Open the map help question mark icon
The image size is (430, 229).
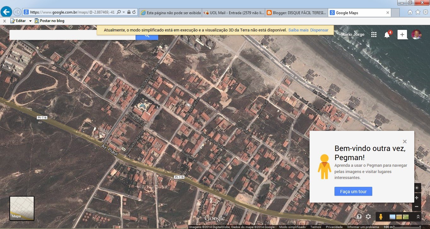[x=359, y=216]
